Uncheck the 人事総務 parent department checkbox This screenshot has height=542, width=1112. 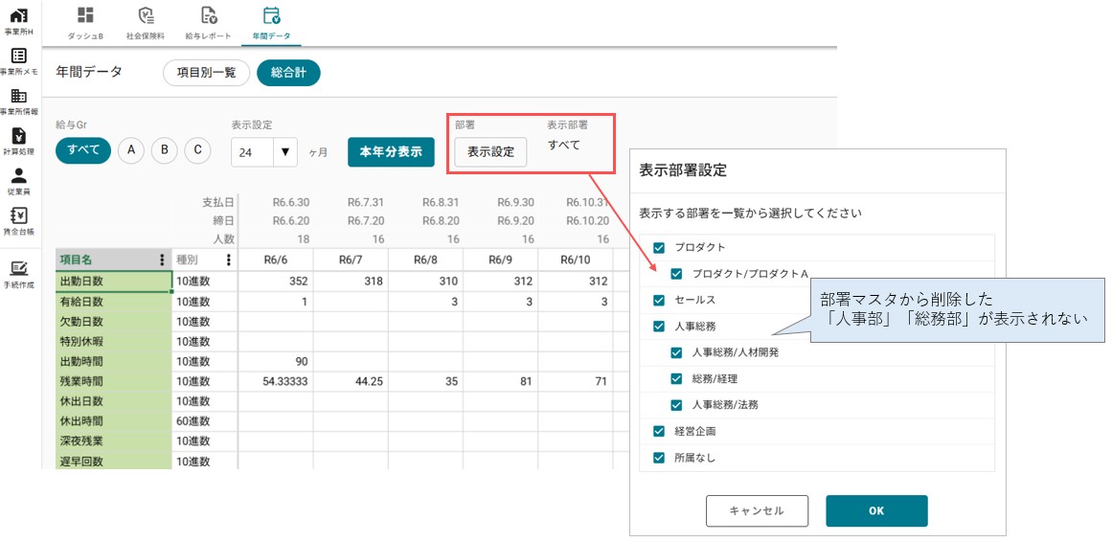(660, 327)
